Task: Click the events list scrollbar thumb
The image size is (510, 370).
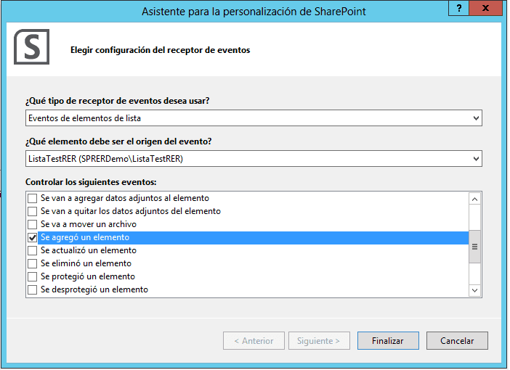Action: 474,247
